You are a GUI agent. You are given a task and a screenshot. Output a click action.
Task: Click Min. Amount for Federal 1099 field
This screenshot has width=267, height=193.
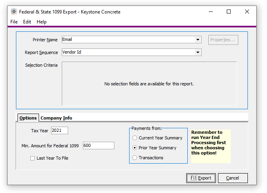click(x=98, y=146)
